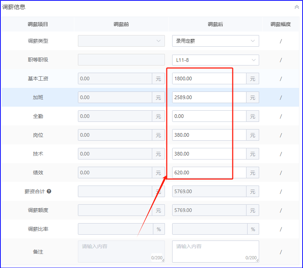Open the 录用定薪 salary type dropdown

(x=215, y=41)
